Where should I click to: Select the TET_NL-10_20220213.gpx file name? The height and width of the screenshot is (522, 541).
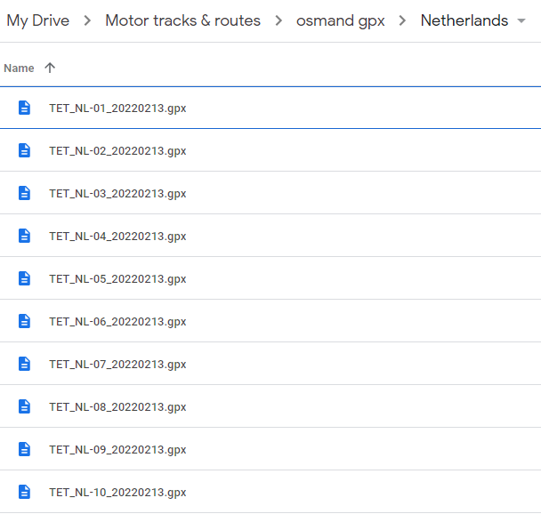(x=117, y=493)
